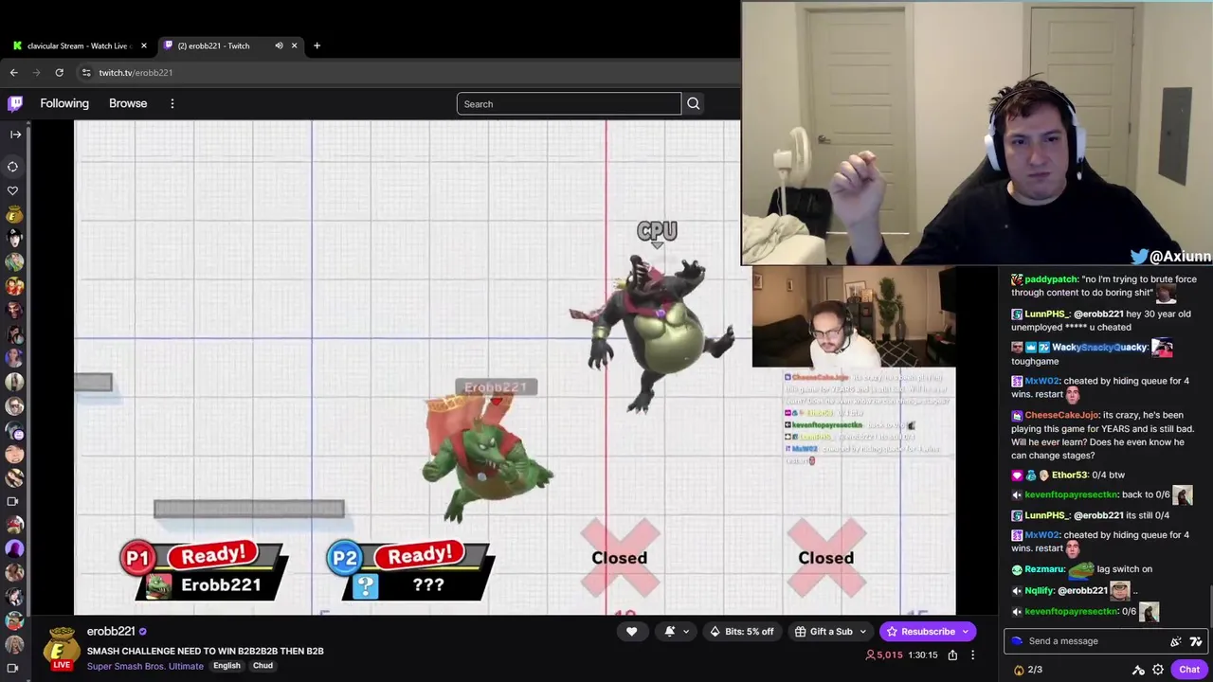Click the twitch.tv/erobb221 address bar
The height and width of the screenshot is (682, 1213).
pyautogui.click(x=407, y=73)
